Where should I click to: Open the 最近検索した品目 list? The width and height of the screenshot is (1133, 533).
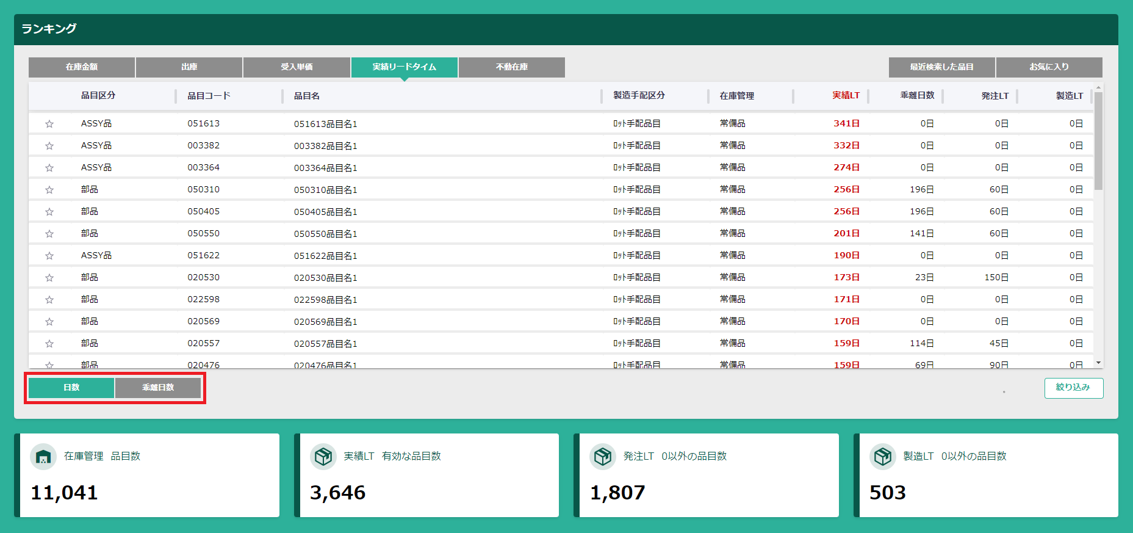[941, 67]
